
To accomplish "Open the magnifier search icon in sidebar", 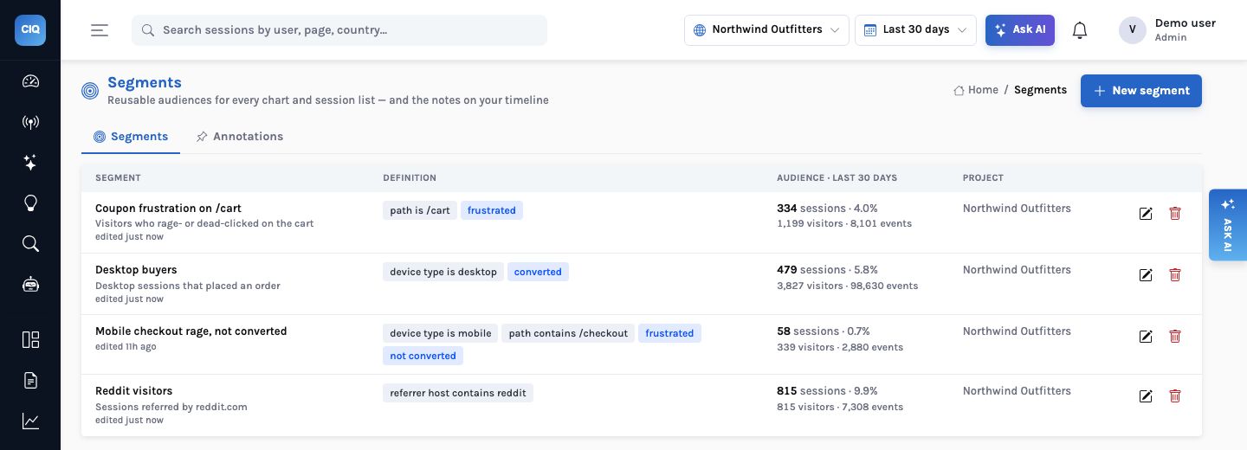I will (x=30, y=243).
